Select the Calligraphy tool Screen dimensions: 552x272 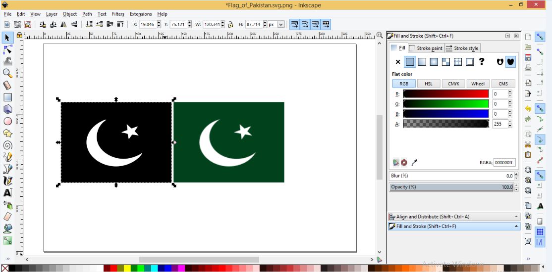tap(7, 181)
